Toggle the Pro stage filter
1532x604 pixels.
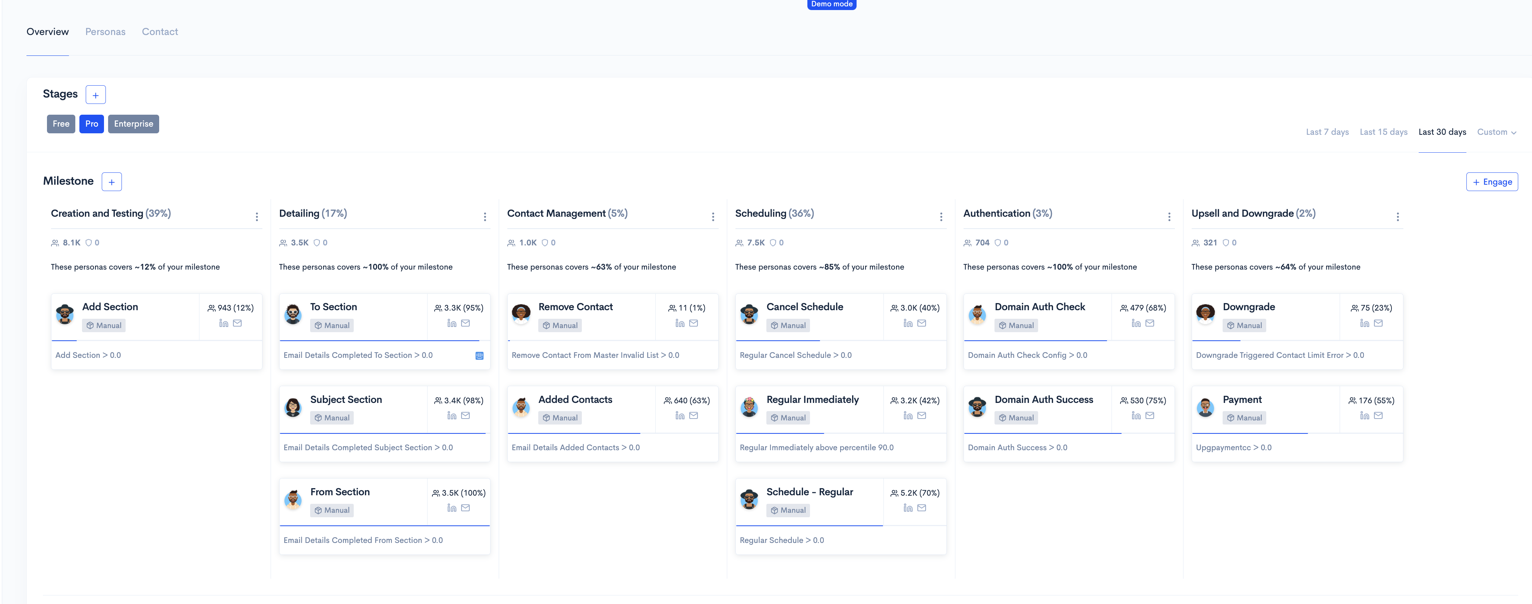click(x=92, y=124)
